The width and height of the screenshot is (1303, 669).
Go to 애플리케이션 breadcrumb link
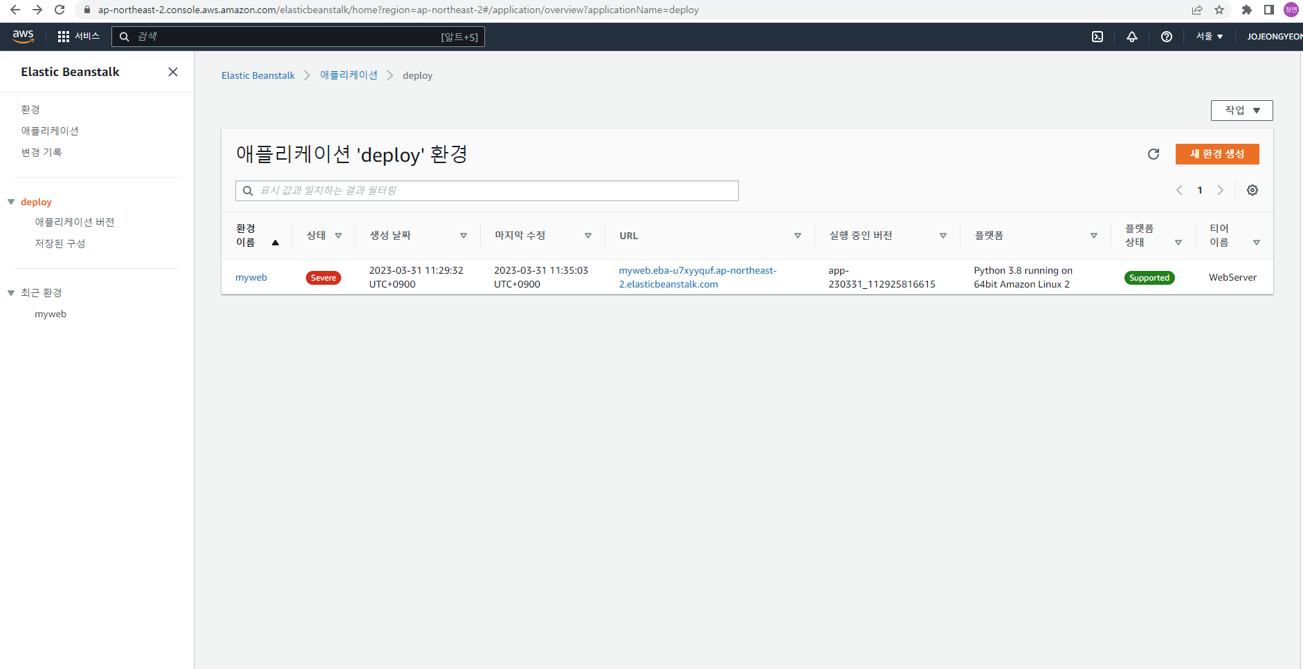click(349, 75)
